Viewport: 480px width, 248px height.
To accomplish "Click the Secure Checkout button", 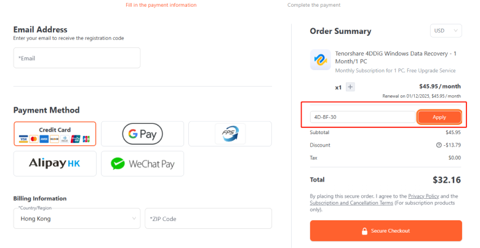I will [x=386, y=231].
